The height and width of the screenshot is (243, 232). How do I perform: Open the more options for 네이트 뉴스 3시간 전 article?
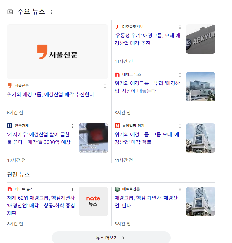(73, 190)
